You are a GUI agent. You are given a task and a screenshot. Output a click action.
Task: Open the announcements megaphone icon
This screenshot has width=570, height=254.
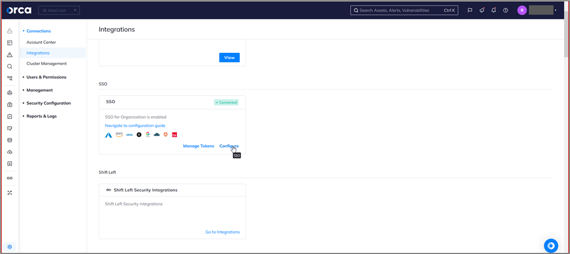[482, 10]
